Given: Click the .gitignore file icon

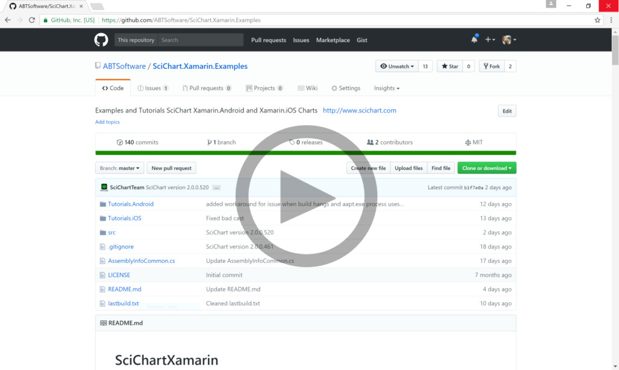Looking at the screenshot, I should coord(102,247).
